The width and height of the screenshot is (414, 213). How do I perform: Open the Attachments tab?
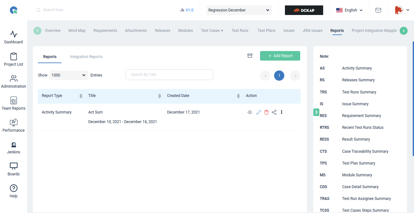tap(136, 31)
